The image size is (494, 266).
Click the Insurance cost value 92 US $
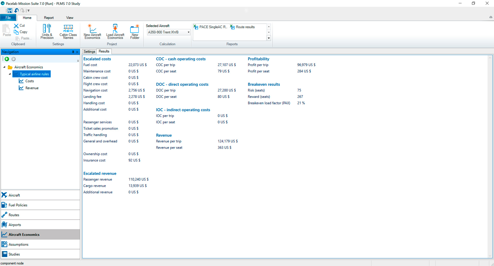pos(134,160)
